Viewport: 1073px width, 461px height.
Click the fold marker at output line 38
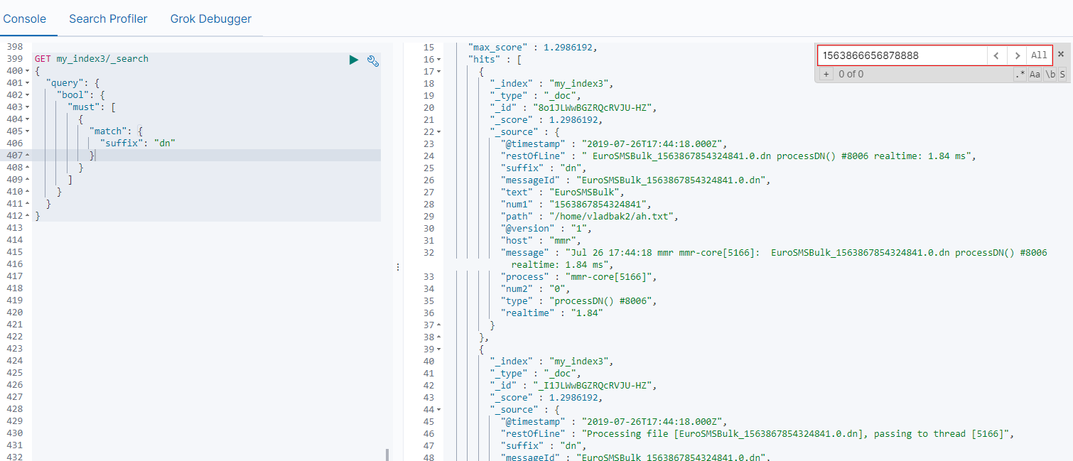click(438, 337)
